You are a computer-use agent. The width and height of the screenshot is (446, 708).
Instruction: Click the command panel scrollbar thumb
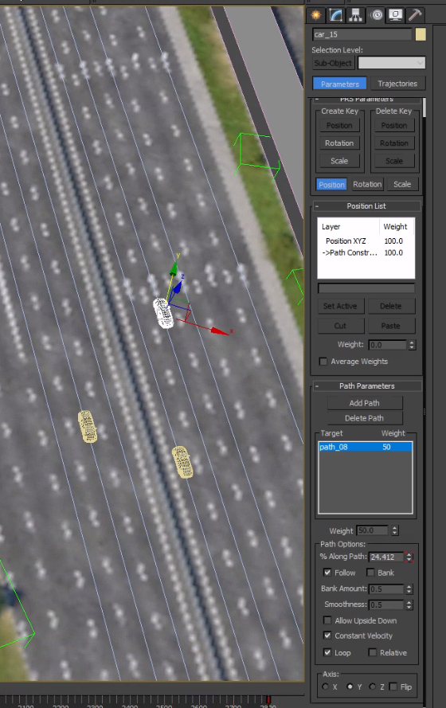(x=424, y=107)
